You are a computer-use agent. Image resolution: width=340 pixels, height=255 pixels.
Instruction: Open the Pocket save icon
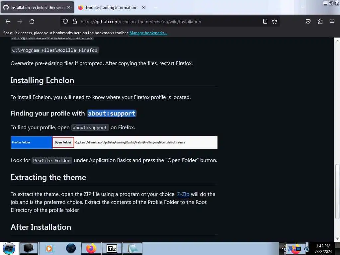[308, 21]
